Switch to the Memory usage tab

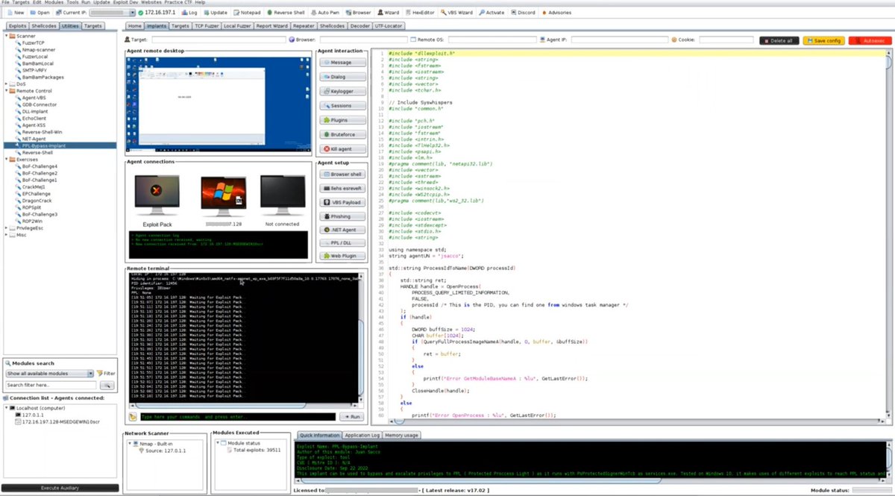(401, 435)
